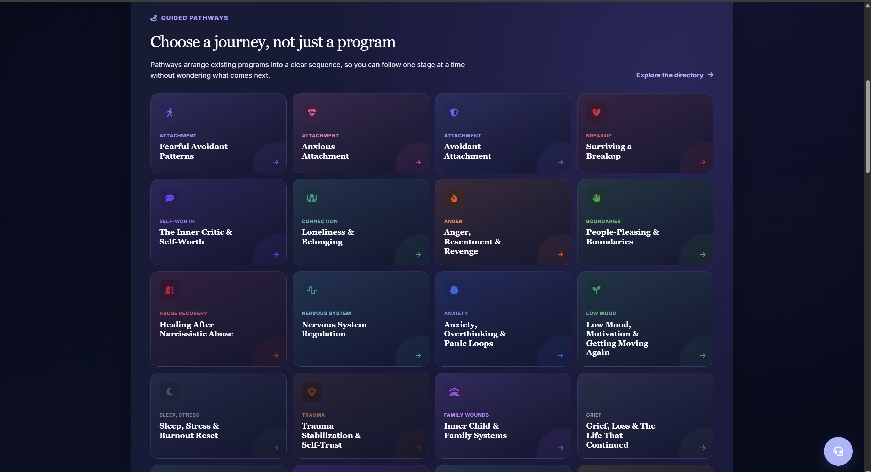Click the arrow on Fearful Avoidant Patterns card
The width and height of the screenshot is (871, 472).
point(276,162)
